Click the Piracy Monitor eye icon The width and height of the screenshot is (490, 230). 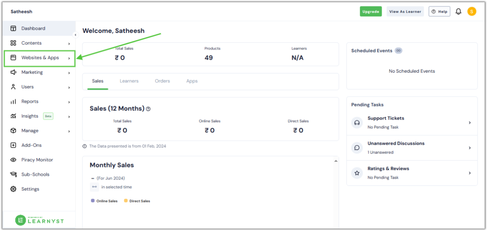coord(13,160)
